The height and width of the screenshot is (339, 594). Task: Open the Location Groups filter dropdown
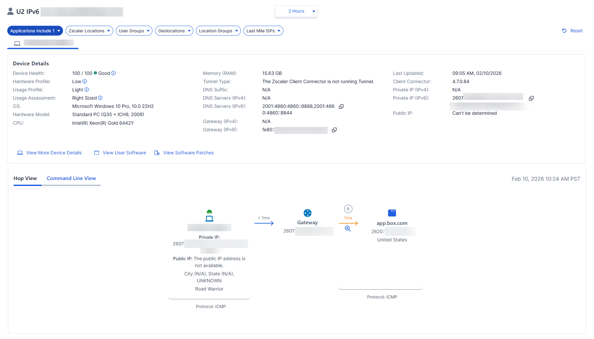218,31
